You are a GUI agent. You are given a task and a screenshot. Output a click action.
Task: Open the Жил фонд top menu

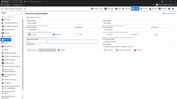pos(109,9)
